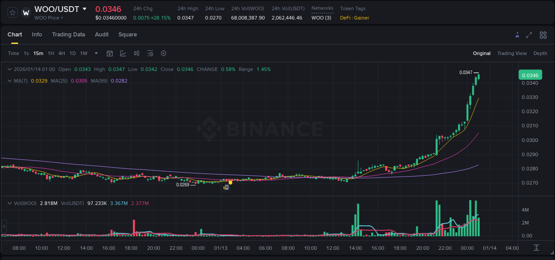Open the chart settings hexagon icon

click(x=163, y=53)
